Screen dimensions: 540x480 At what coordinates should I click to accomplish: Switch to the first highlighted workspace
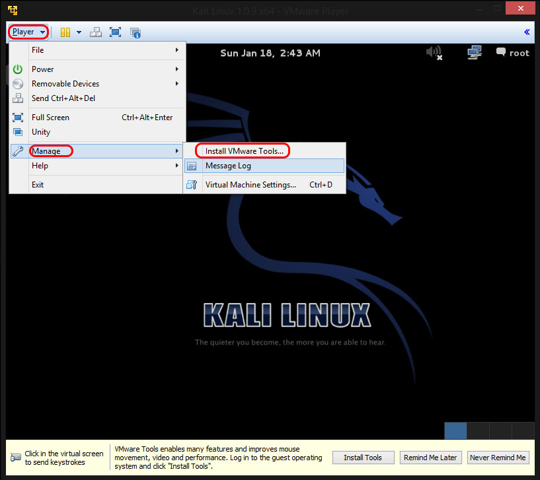[x=455, y=430]
